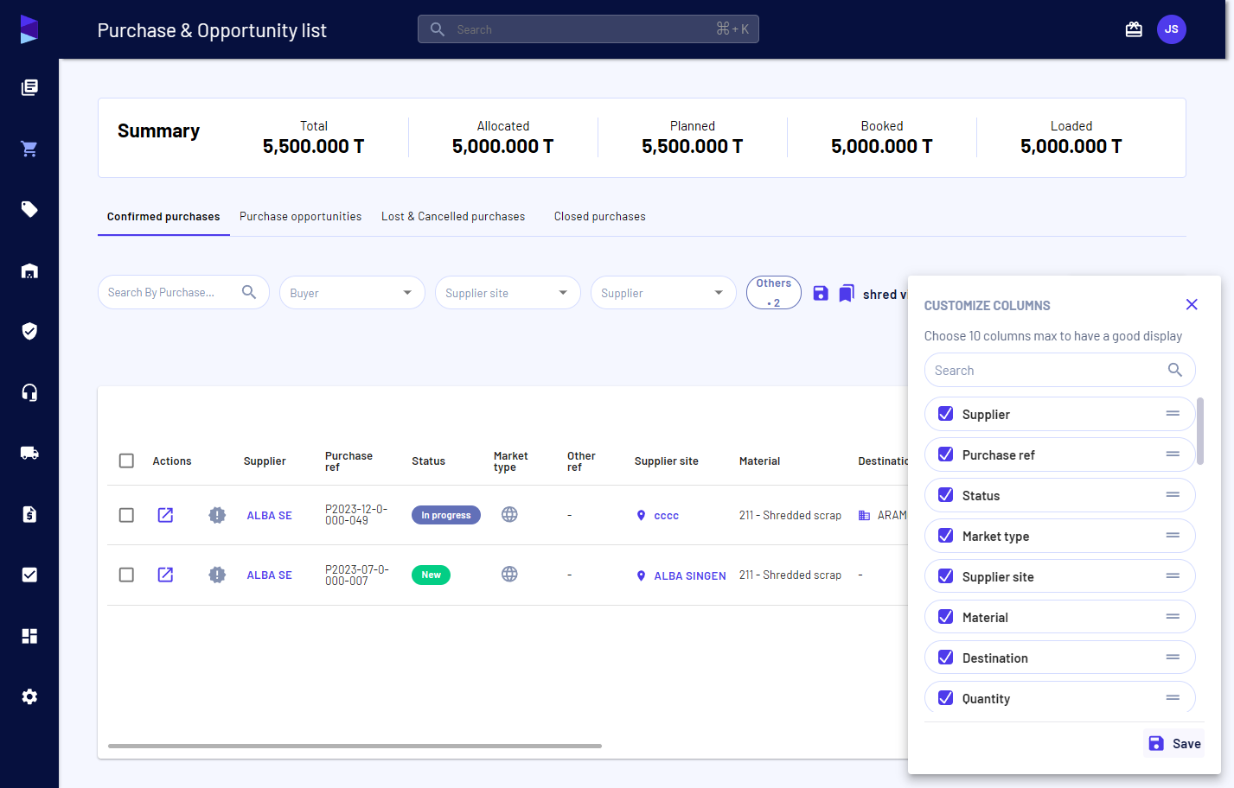Open ALBA SE link in In progress row
Image resolution: width=1234 pixels, height=788 pixels.
[269, 516]
